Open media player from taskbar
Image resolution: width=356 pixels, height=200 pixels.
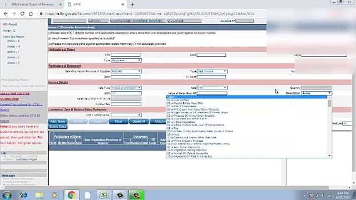[x=55, y=195]
